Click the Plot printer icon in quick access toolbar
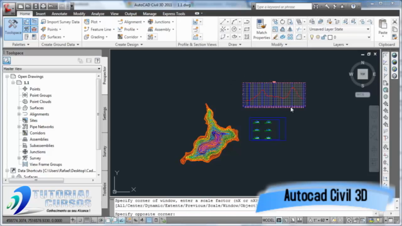 (x=43, y=6)
